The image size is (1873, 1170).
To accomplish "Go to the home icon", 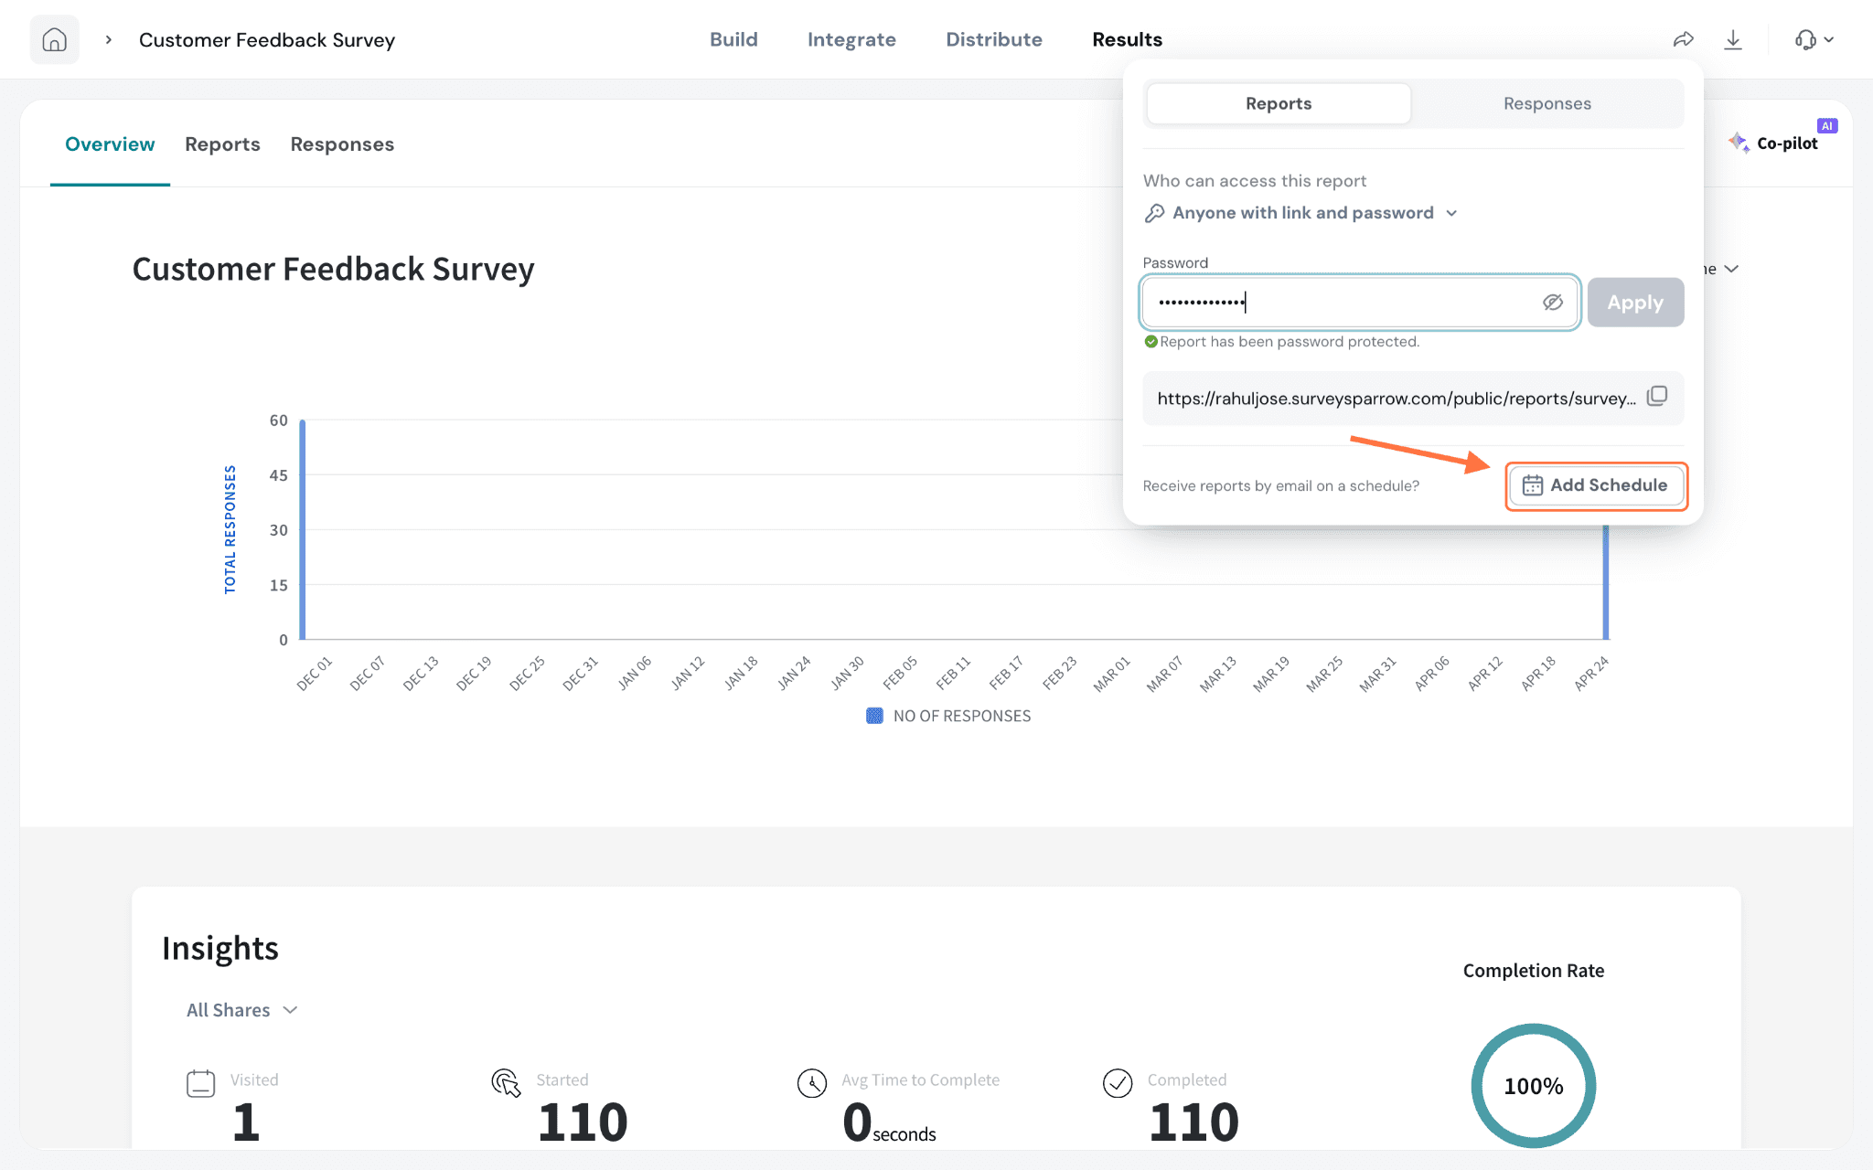I will point(55,39).
